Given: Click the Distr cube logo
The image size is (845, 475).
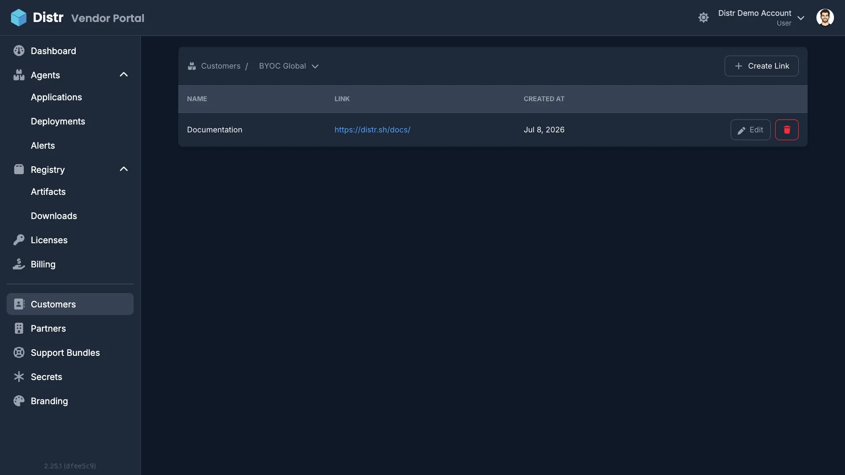Looking at the screenshot, I should point(18,18).
